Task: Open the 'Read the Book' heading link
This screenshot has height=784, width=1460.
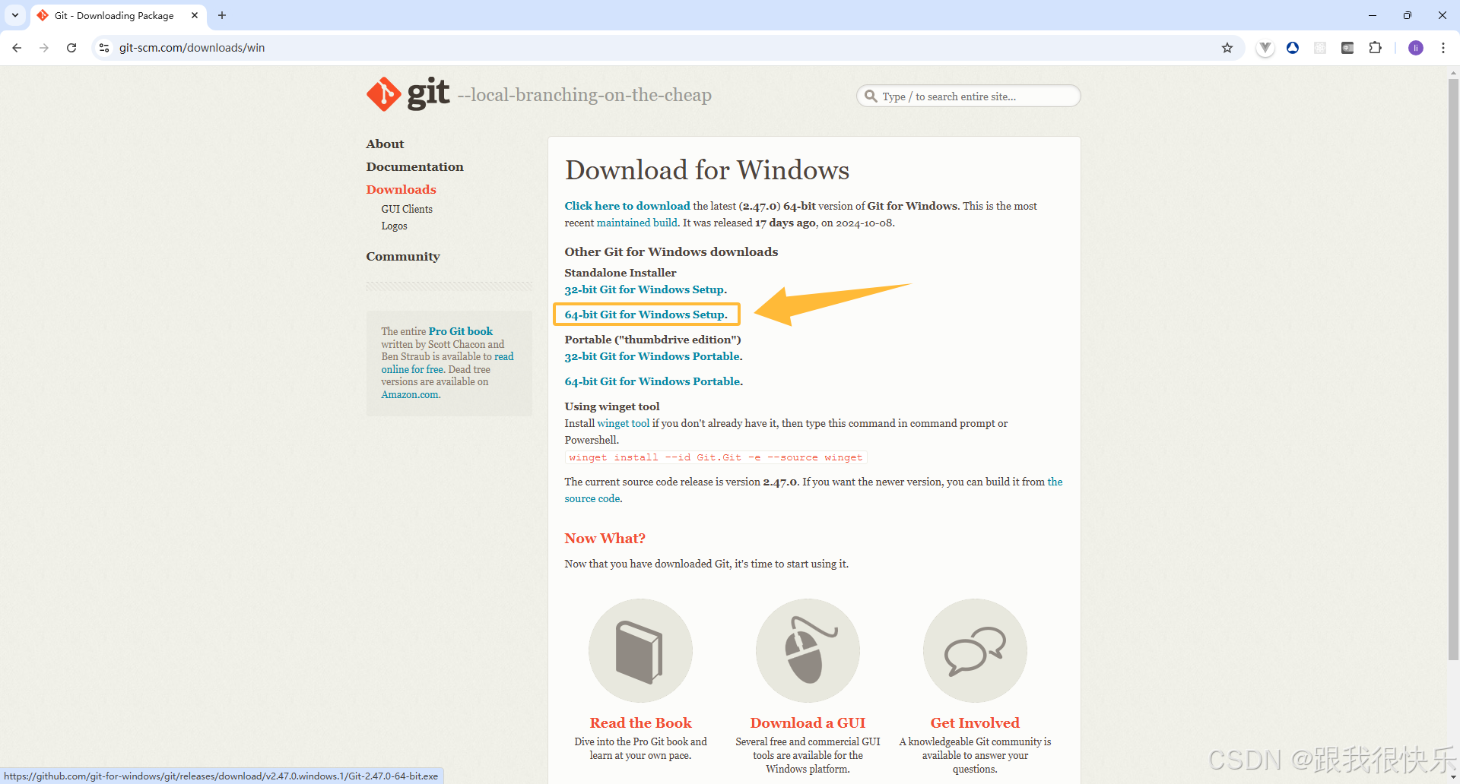Action: [640, 723]
